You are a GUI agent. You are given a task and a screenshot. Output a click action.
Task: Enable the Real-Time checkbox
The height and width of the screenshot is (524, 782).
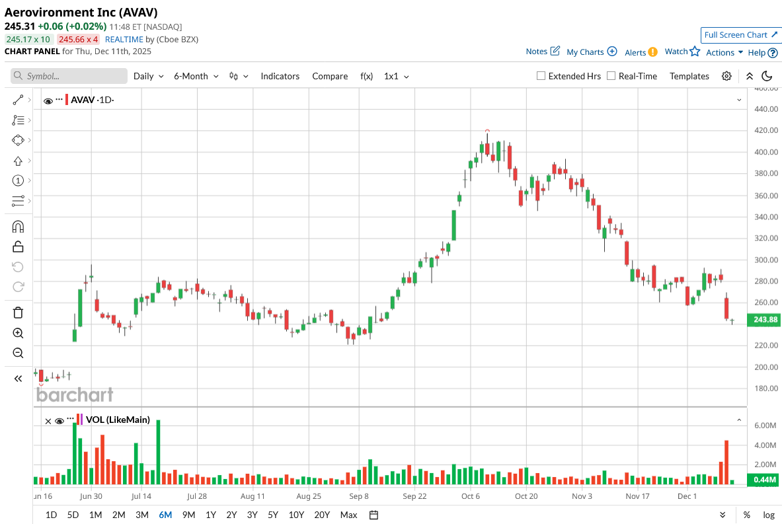tap(611, 76)
